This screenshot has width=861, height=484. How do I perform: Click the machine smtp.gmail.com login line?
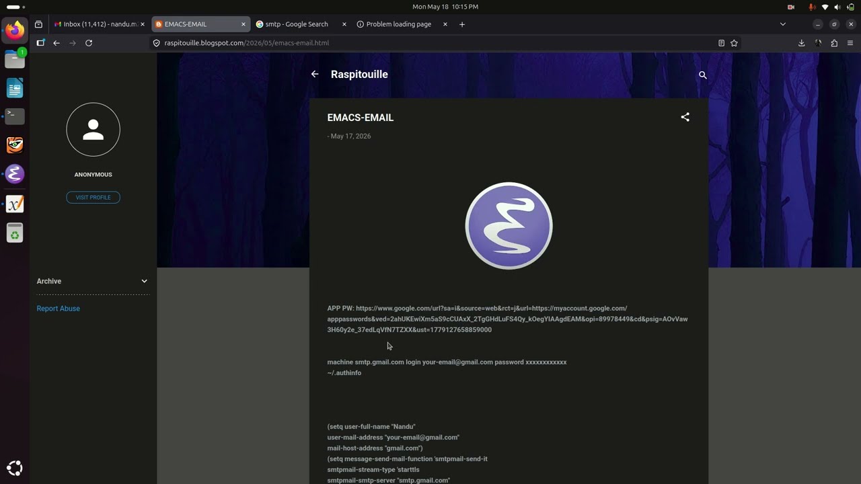[x=447, y=362]
